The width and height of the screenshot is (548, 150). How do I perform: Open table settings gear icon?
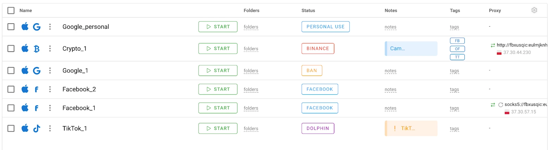tap(534, 10)
